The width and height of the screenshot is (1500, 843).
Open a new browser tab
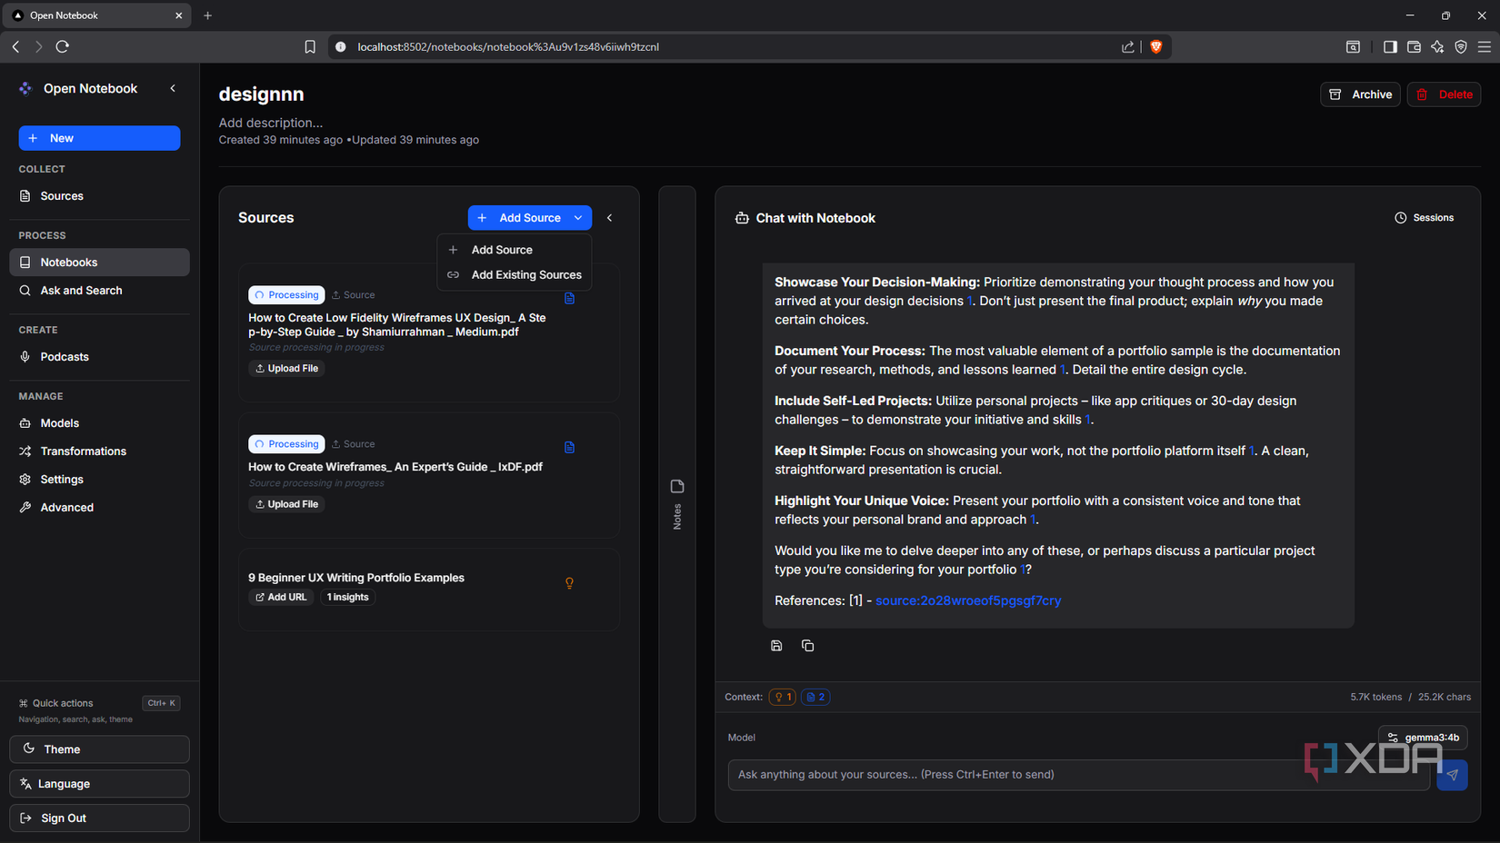208,15
